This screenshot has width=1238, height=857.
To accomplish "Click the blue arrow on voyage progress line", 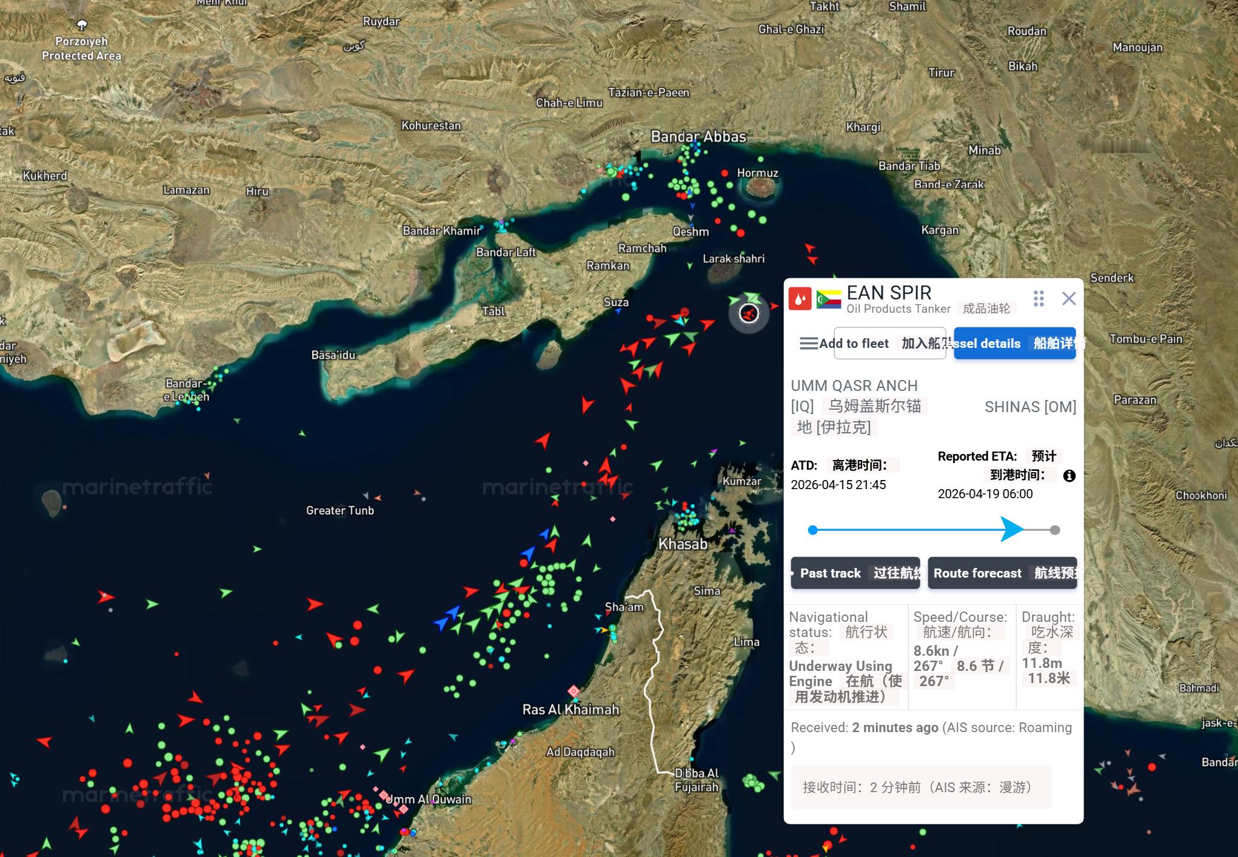I will 1011,529.
